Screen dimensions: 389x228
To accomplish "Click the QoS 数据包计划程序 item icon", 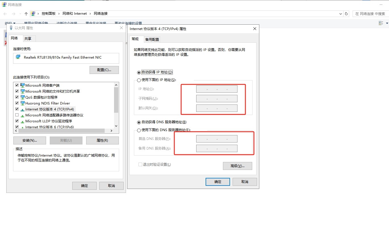I will (x=22, y=97).
